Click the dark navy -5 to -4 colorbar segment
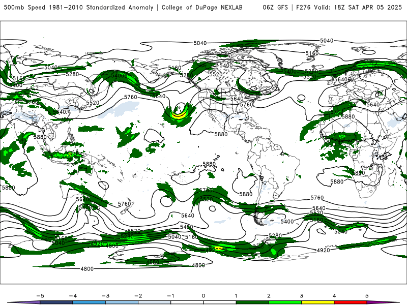The image size is (407, 305). coord(56,302)
